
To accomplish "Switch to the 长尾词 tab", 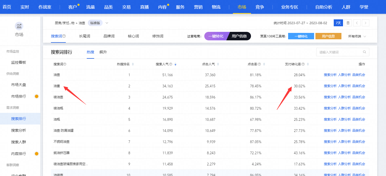I will tap(84, 36).
